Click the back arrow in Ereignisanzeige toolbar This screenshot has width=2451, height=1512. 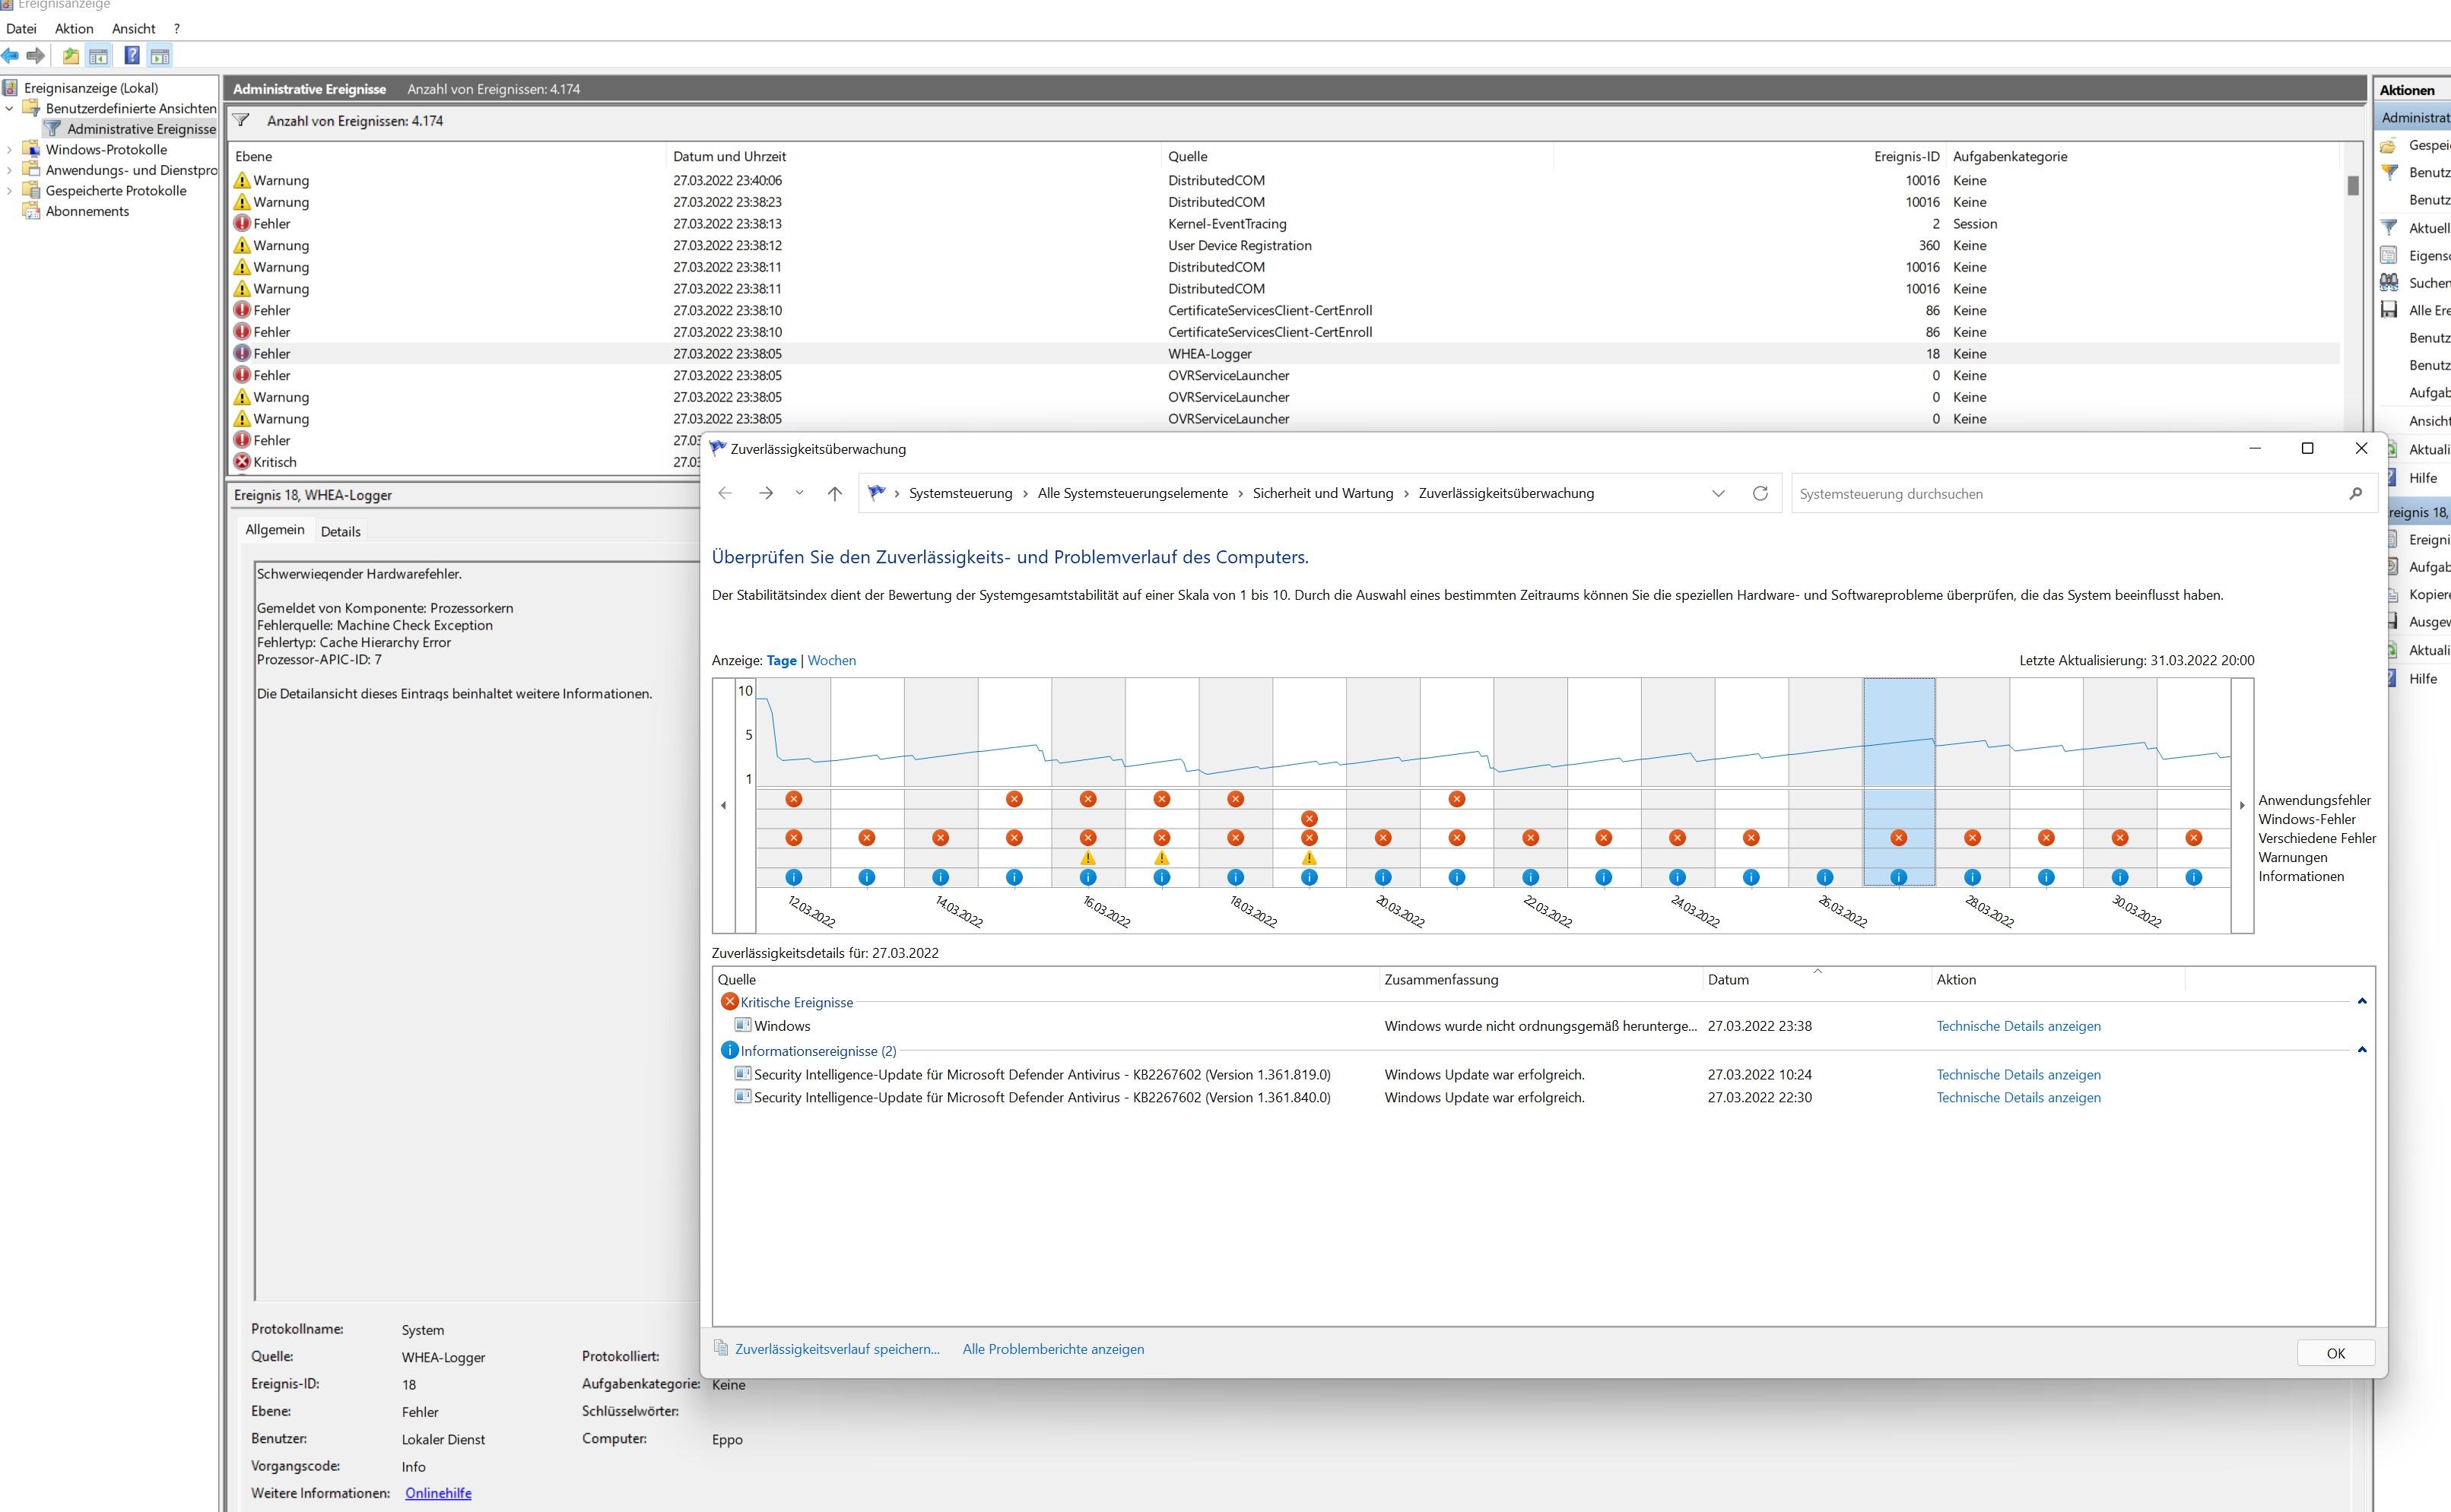tap(10, 56)
